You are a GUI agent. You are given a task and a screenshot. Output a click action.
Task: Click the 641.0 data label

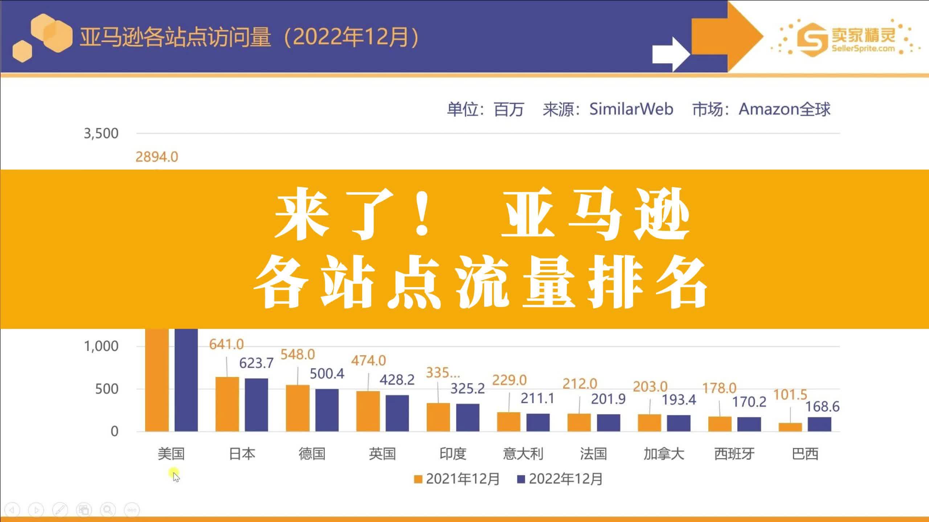226,344
